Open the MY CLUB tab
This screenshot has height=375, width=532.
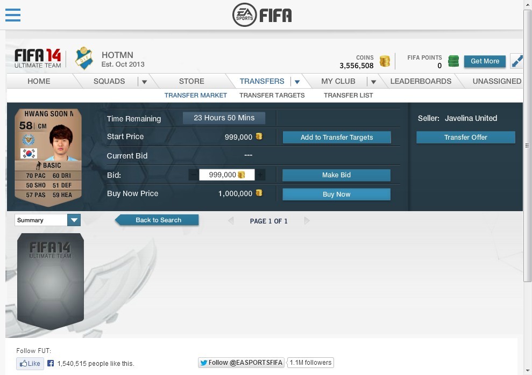pyautogui.click(x=338, y=81)
